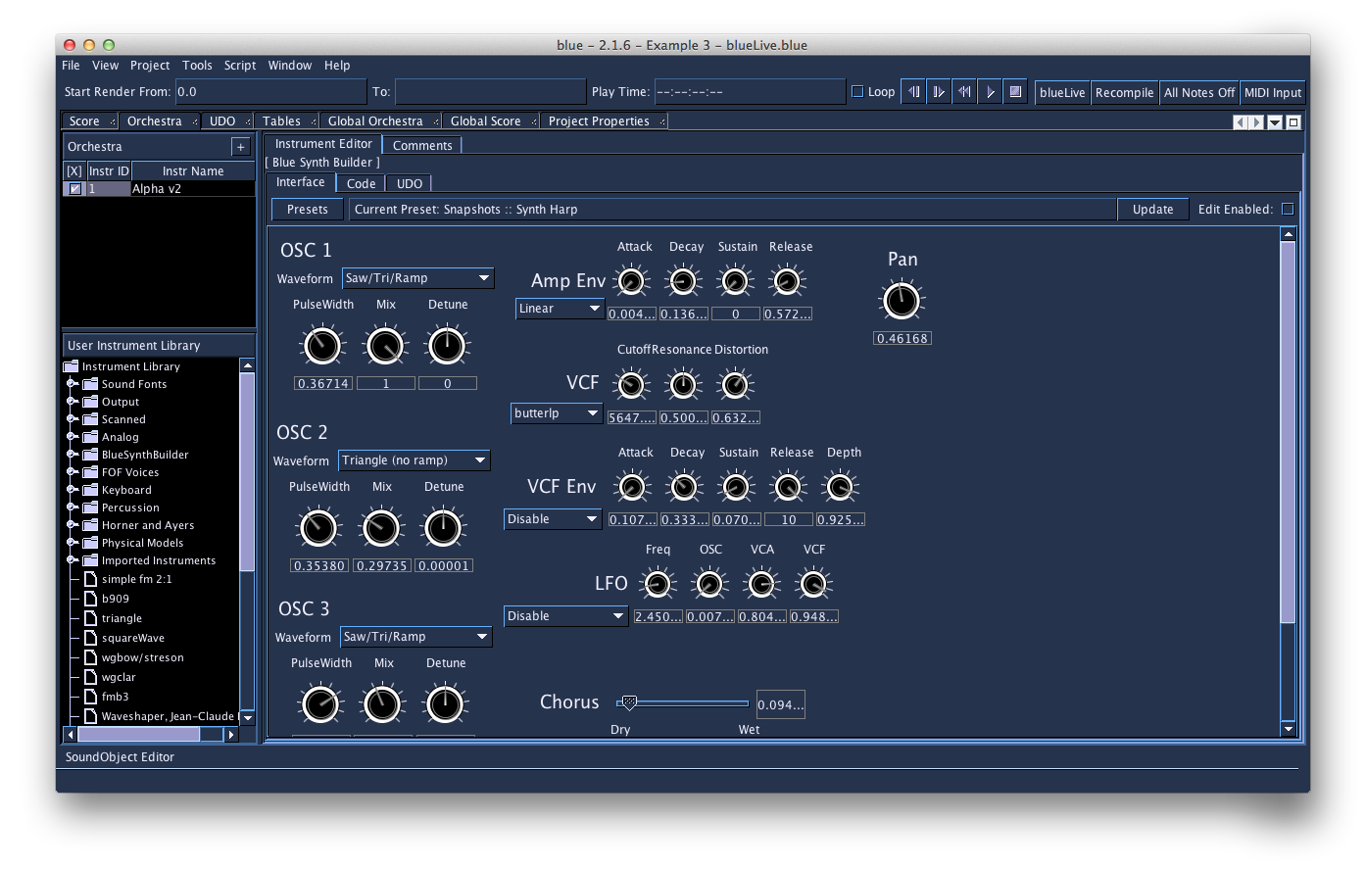Click the Sound Fonts folder icon

[88, 384]
